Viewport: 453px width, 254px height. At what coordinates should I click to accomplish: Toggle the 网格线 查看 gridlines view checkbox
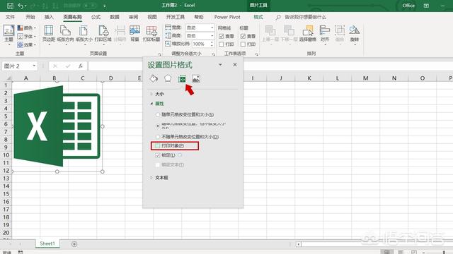point(222,36)
